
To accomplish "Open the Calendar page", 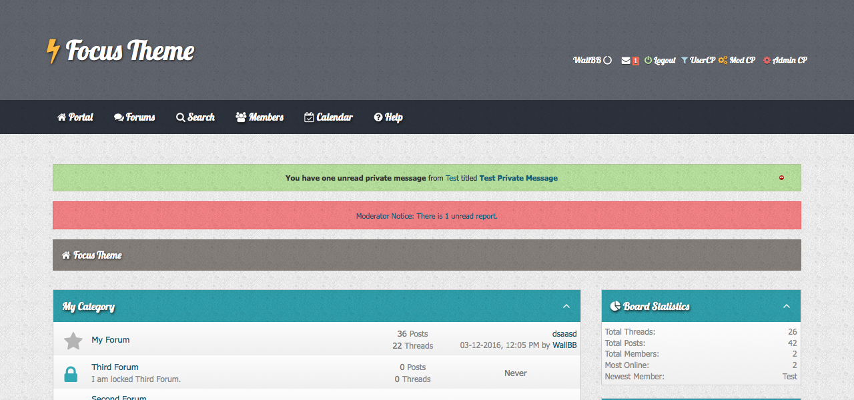I will 328,117.
